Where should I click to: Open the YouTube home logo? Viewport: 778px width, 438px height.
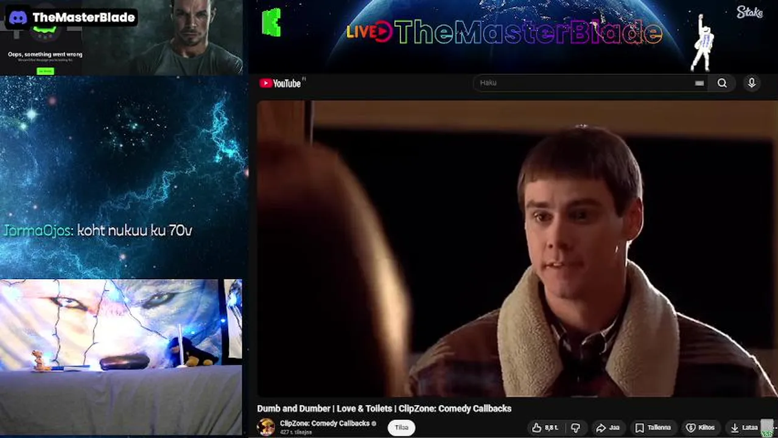click(280, 83)
